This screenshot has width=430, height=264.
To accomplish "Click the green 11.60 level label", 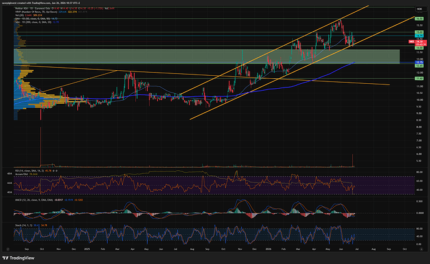I will [x=419, y=78].
